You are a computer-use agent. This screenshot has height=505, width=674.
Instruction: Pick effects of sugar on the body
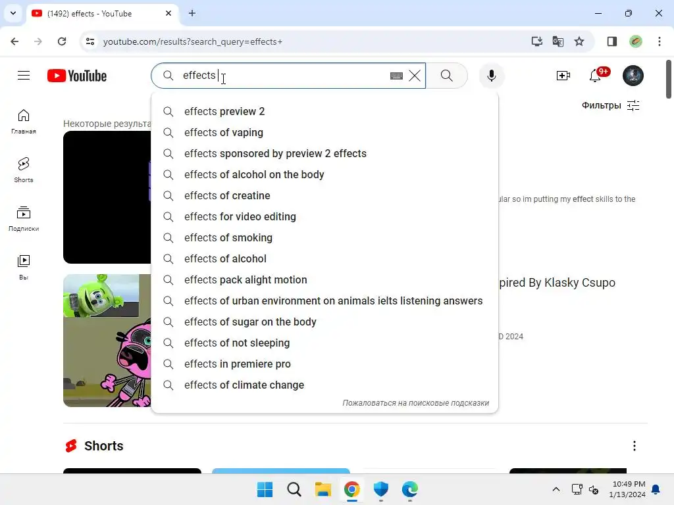pos(324,322)
